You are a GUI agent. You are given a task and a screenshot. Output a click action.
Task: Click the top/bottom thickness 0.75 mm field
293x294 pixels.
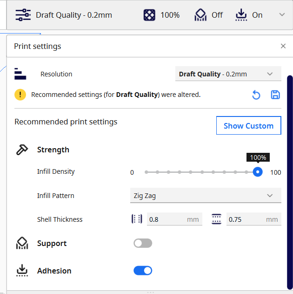tap(245, 219)
